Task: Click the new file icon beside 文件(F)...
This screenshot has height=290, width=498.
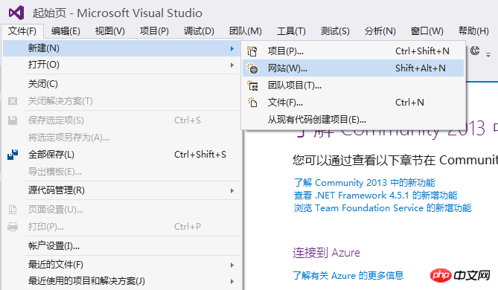Action: point(252,102)
